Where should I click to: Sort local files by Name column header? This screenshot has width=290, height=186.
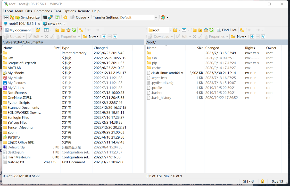pos(22,48)
